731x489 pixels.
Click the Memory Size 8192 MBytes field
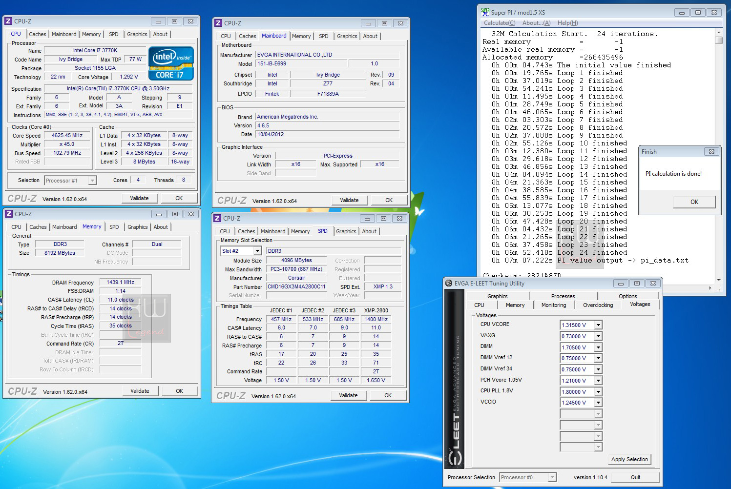coord(60,253)
